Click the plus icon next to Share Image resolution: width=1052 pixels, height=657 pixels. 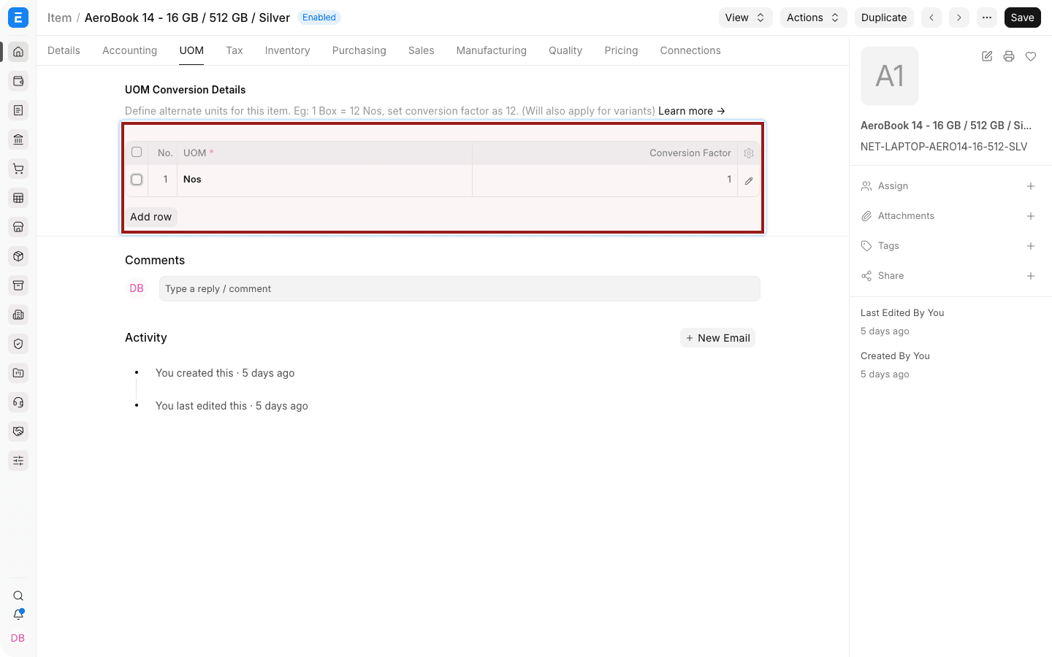coord(1031,276)
